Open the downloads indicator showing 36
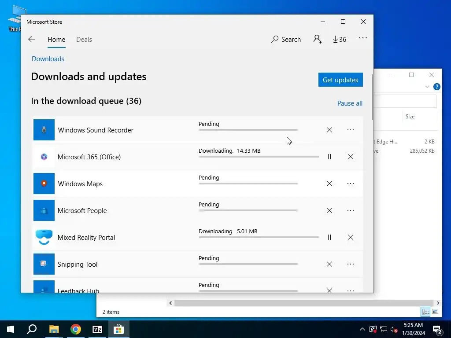451x338 pixels. click(x=340, y=39)
